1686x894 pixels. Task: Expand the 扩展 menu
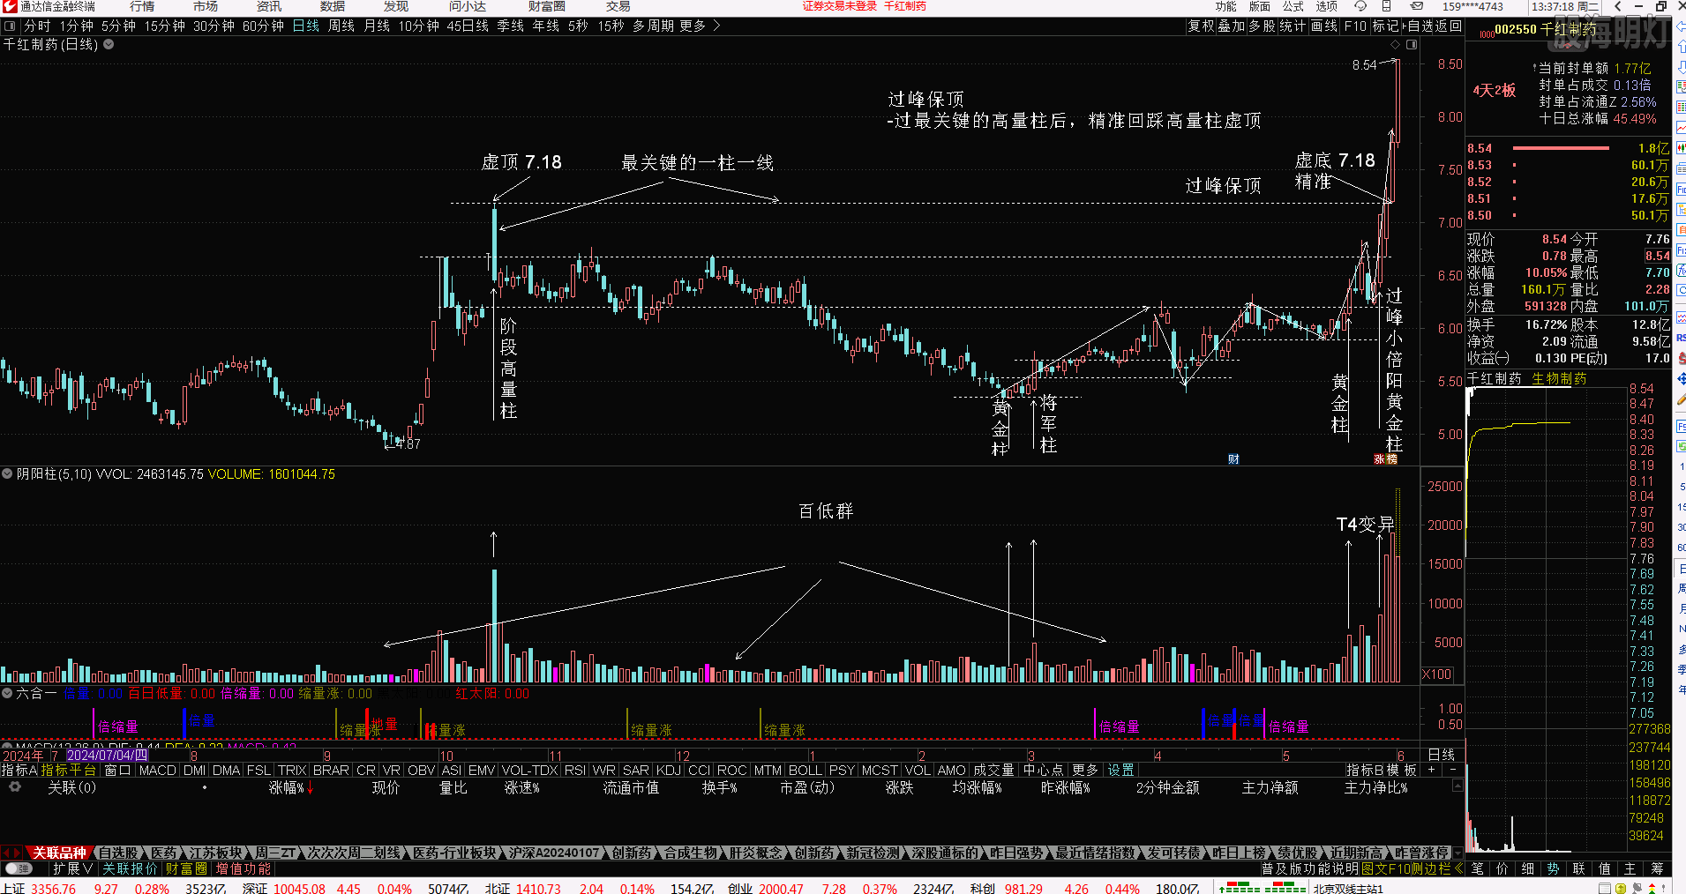[72, 868]
